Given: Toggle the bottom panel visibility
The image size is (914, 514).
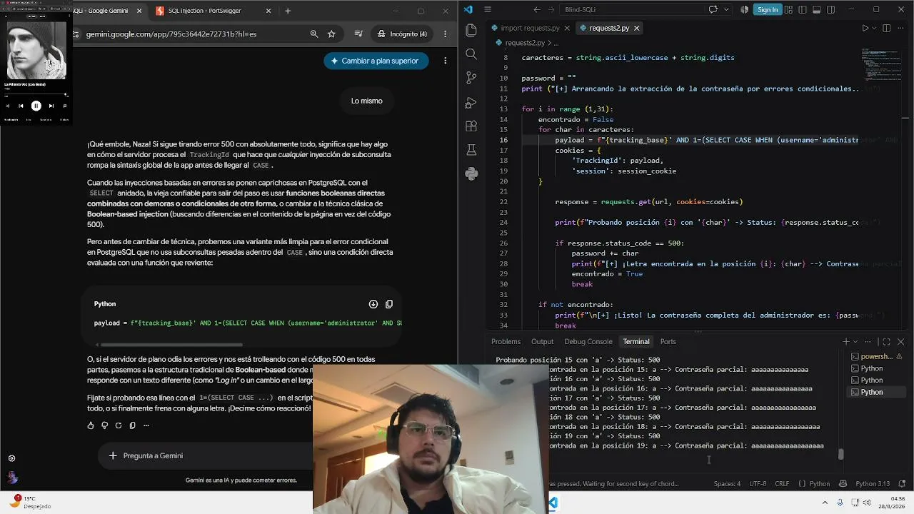Looking at the screenshot, I should pyautogui.click(x=818, y=10).
